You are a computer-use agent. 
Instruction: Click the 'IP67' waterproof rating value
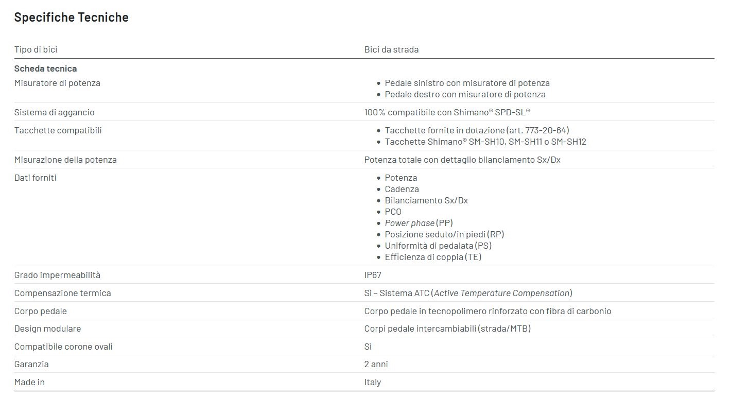click(x=373, y=275)
